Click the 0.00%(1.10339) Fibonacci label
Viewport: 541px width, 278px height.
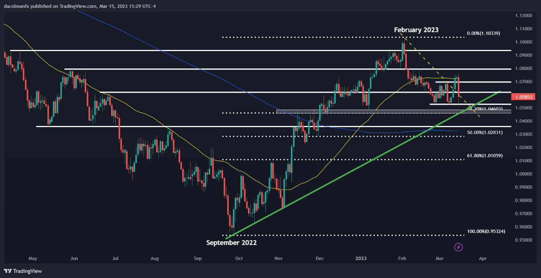click(x=484, y=33)
